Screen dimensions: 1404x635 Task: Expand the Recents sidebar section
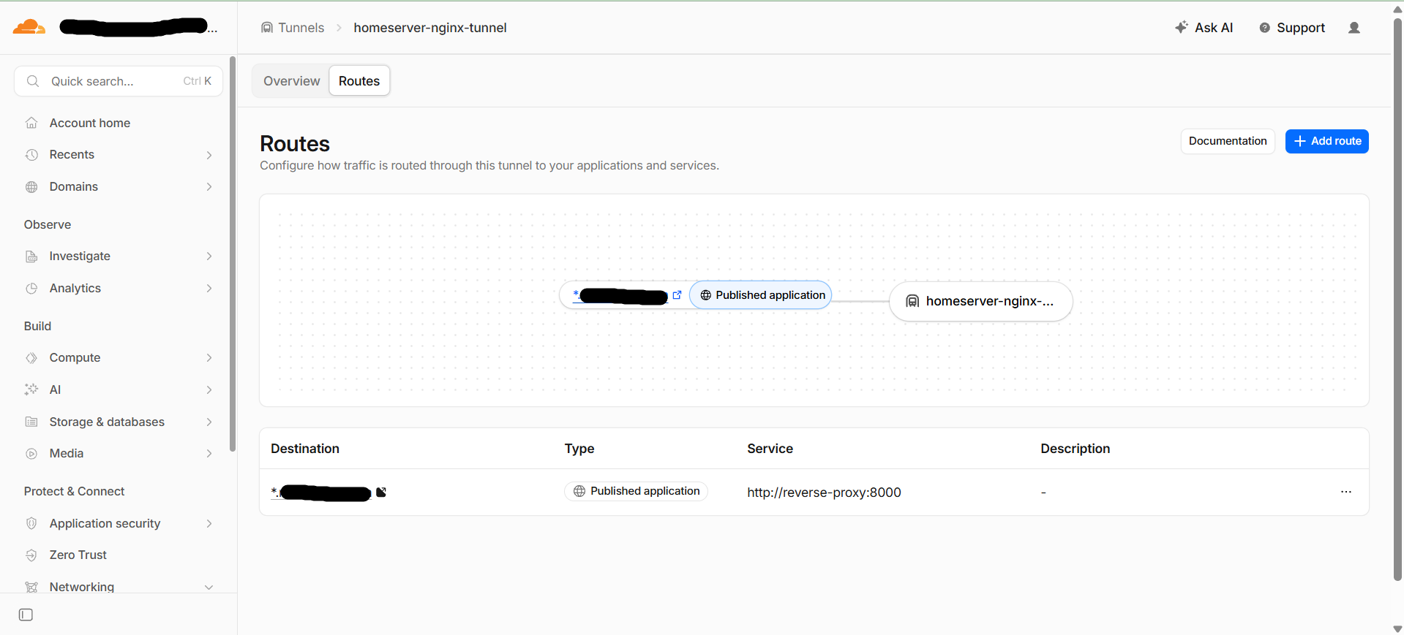coord(119,155)
